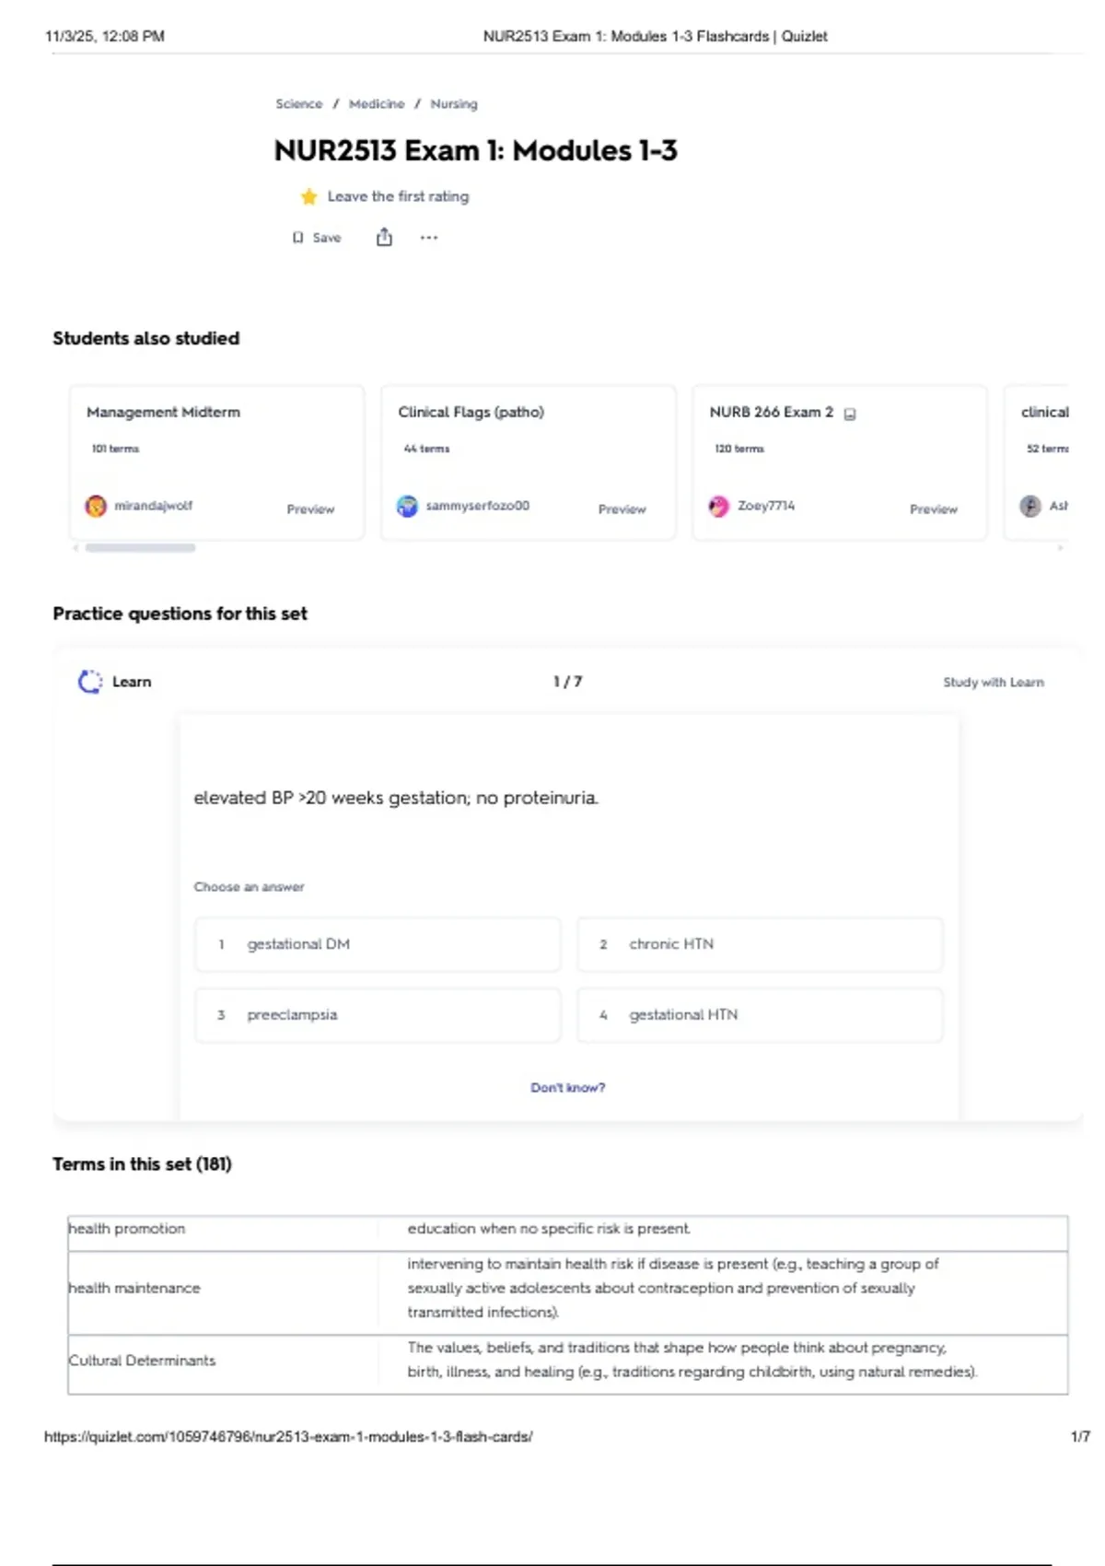Go to Science breadcrumb

pyautogui.click(x=299, y=104)
